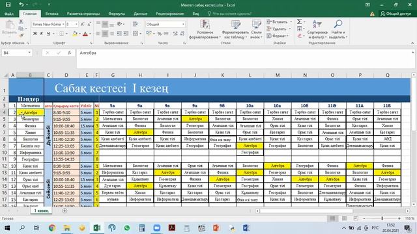Switch to the Разметка страницы tab
The image size is (417, 234).
pyautogui.click(x=83, y=14)
